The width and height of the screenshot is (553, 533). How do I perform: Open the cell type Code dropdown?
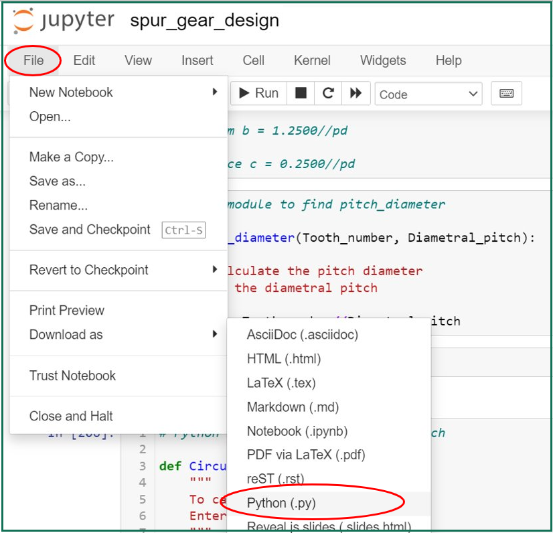pos(428,94)
